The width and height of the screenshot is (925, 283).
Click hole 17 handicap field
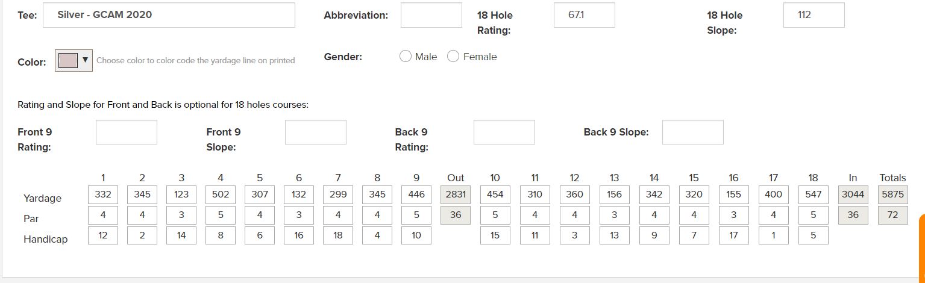(x=773, y=235)
